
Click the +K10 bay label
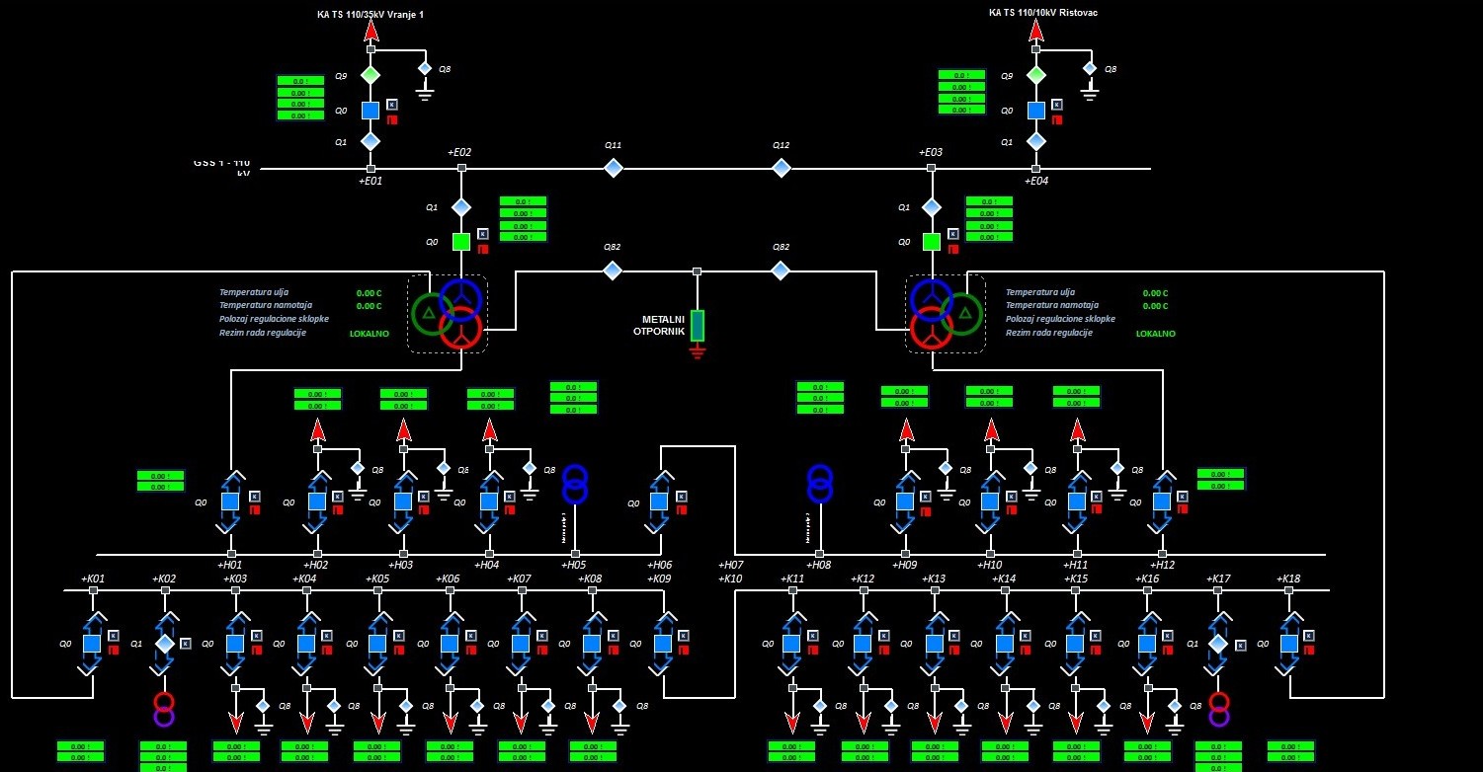point(730,579)
